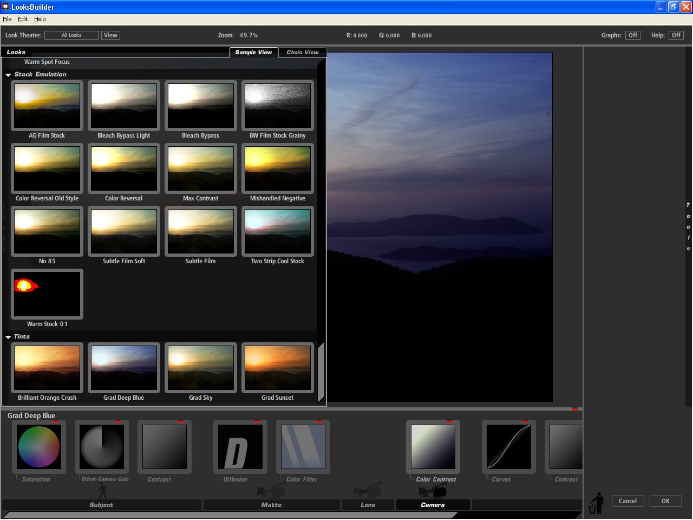This screenshot has height=520, width=693.
Task: Select the Color Filter tool icon
Action: pyautogui.click(x=303, y=447)
